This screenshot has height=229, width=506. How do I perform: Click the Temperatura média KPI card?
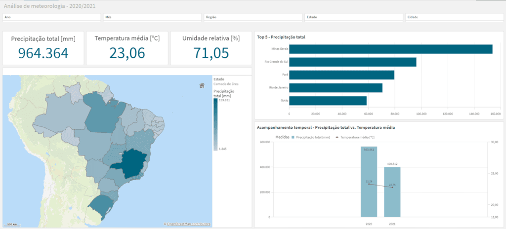pos(127,48)
